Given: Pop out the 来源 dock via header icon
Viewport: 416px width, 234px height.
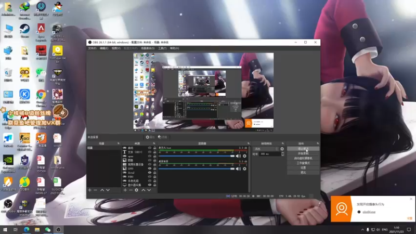Looking at the screenshot, I should [154, 144].
